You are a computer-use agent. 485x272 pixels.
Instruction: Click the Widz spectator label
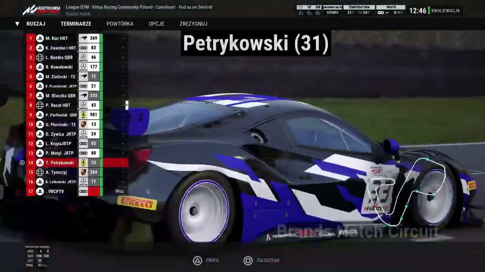pyautogui.click(x=119, y=192)
